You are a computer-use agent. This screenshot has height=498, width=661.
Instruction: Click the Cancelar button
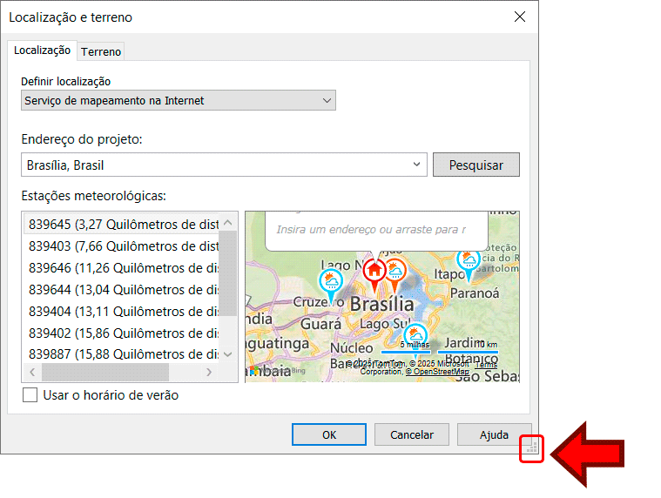click(412, 434)
